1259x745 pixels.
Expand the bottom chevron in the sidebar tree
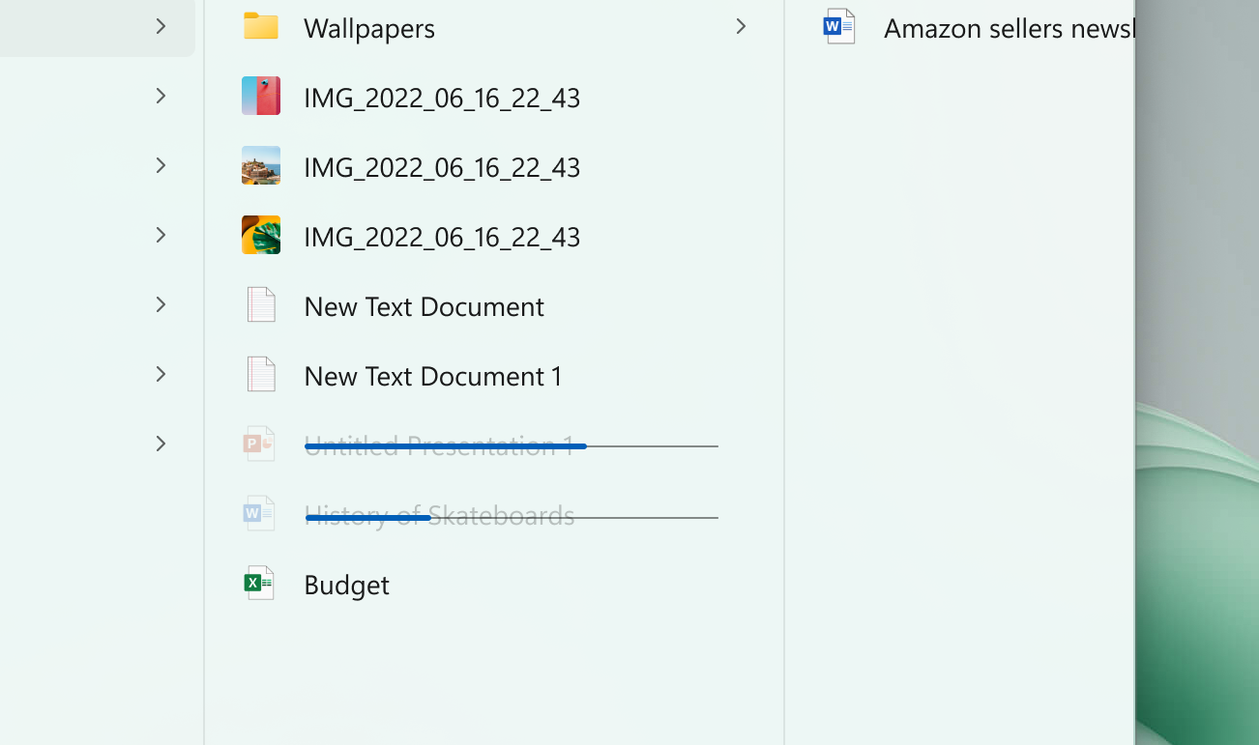click(161, 444)
